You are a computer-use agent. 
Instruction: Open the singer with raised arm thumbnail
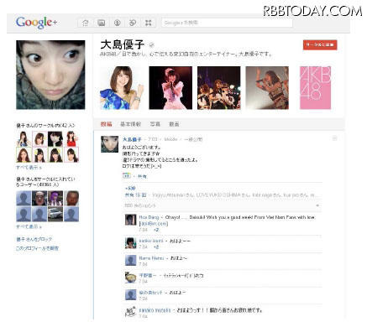click(267, 88)
